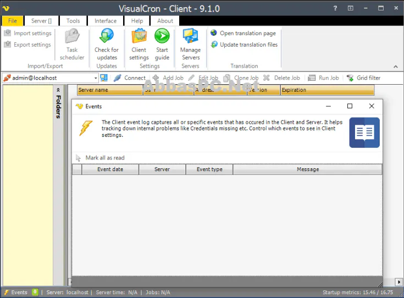Click the Add Job plus icon
The image size is (404, 298).
pos(156,78)
